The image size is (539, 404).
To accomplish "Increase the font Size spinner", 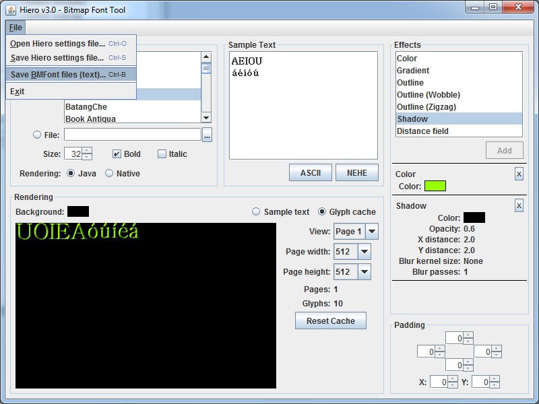I will point(87,150).
